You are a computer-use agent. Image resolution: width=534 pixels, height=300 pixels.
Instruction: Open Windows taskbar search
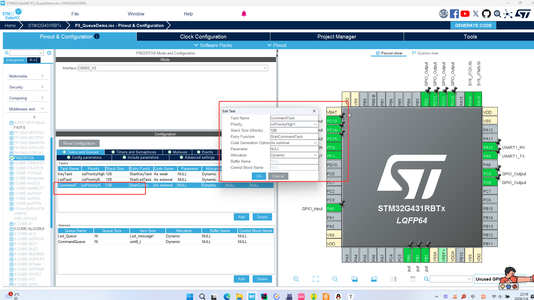[x=202, y=296]
